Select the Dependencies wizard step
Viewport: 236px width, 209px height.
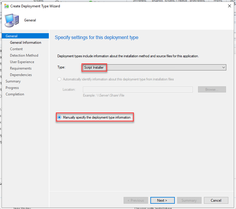point(21,75)
